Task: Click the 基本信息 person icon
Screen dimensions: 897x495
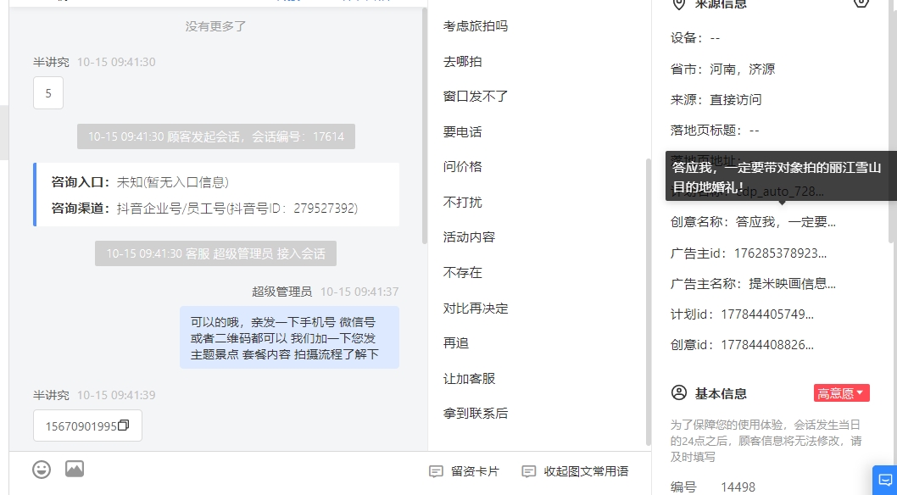Action: pos(679,392)
